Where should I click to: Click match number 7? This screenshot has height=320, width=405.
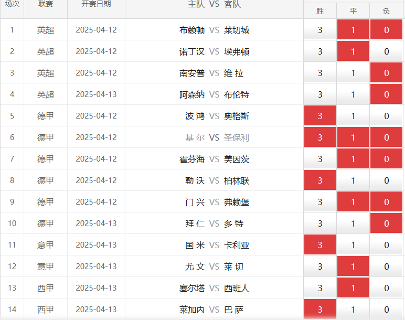[12, 158]
